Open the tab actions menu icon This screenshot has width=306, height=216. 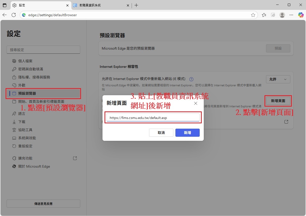click(x=5, y=5)
